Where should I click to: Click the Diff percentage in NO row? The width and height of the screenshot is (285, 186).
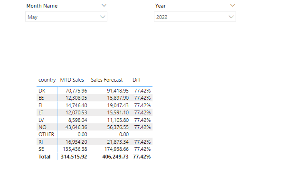[142, 127]
